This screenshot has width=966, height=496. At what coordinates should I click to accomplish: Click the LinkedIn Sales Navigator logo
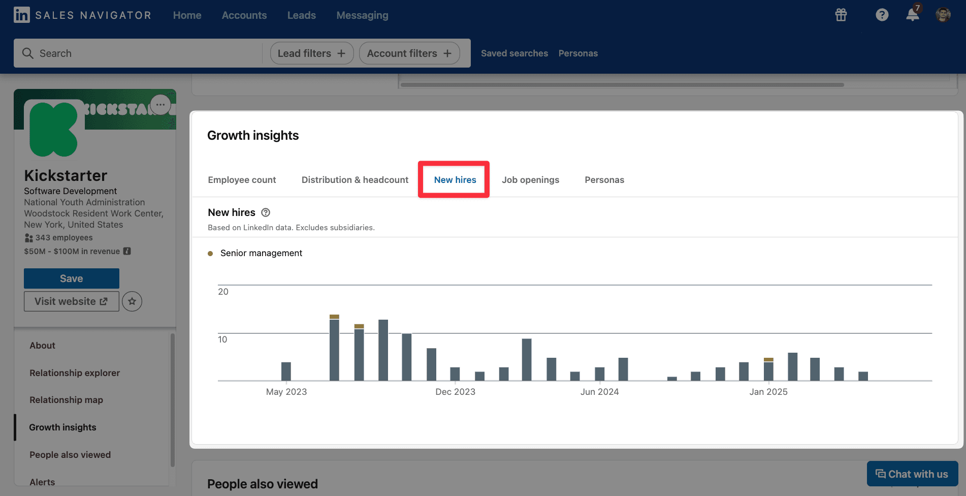click(x=82, y=15)
